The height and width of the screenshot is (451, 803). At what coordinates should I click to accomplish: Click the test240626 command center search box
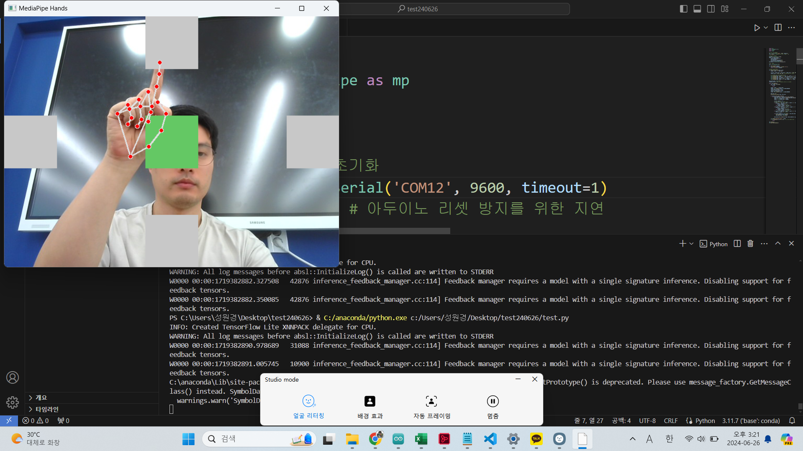(454, 9)
